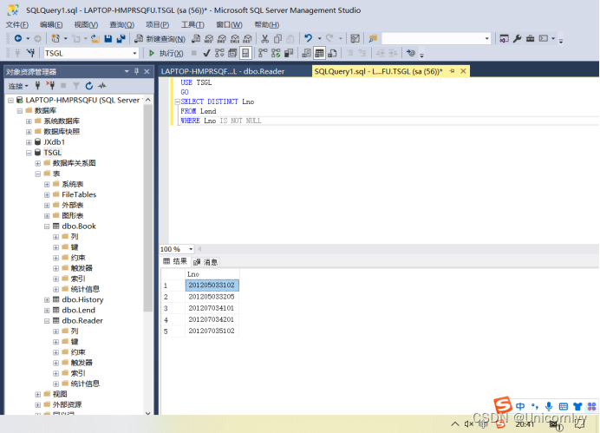Click result cell 201205033205
The image size is (600, 433).
(212, 297)
